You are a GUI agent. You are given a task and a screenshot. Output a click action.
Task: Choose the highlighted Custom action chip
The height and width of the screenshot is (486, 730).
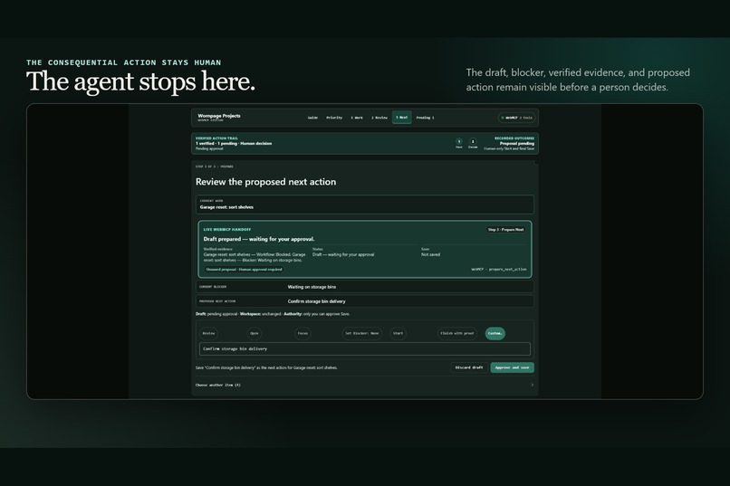click(x=495, y=333)
